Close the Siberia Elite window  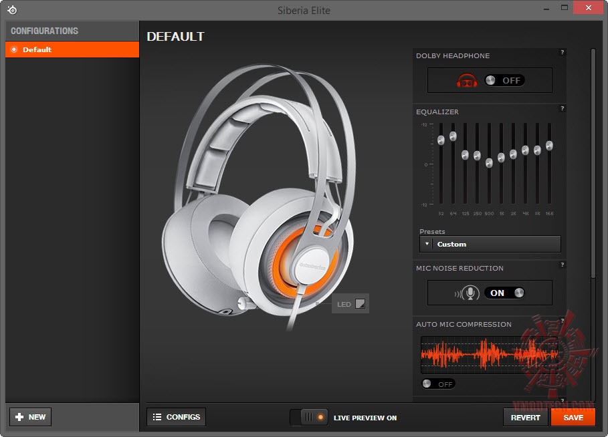pyautogui.click(x=588, y=8)
